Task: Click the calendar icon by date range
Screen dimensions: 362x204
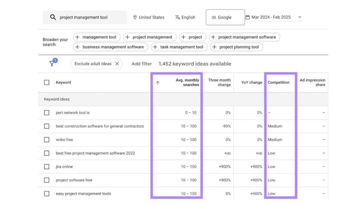Action: 247,17
